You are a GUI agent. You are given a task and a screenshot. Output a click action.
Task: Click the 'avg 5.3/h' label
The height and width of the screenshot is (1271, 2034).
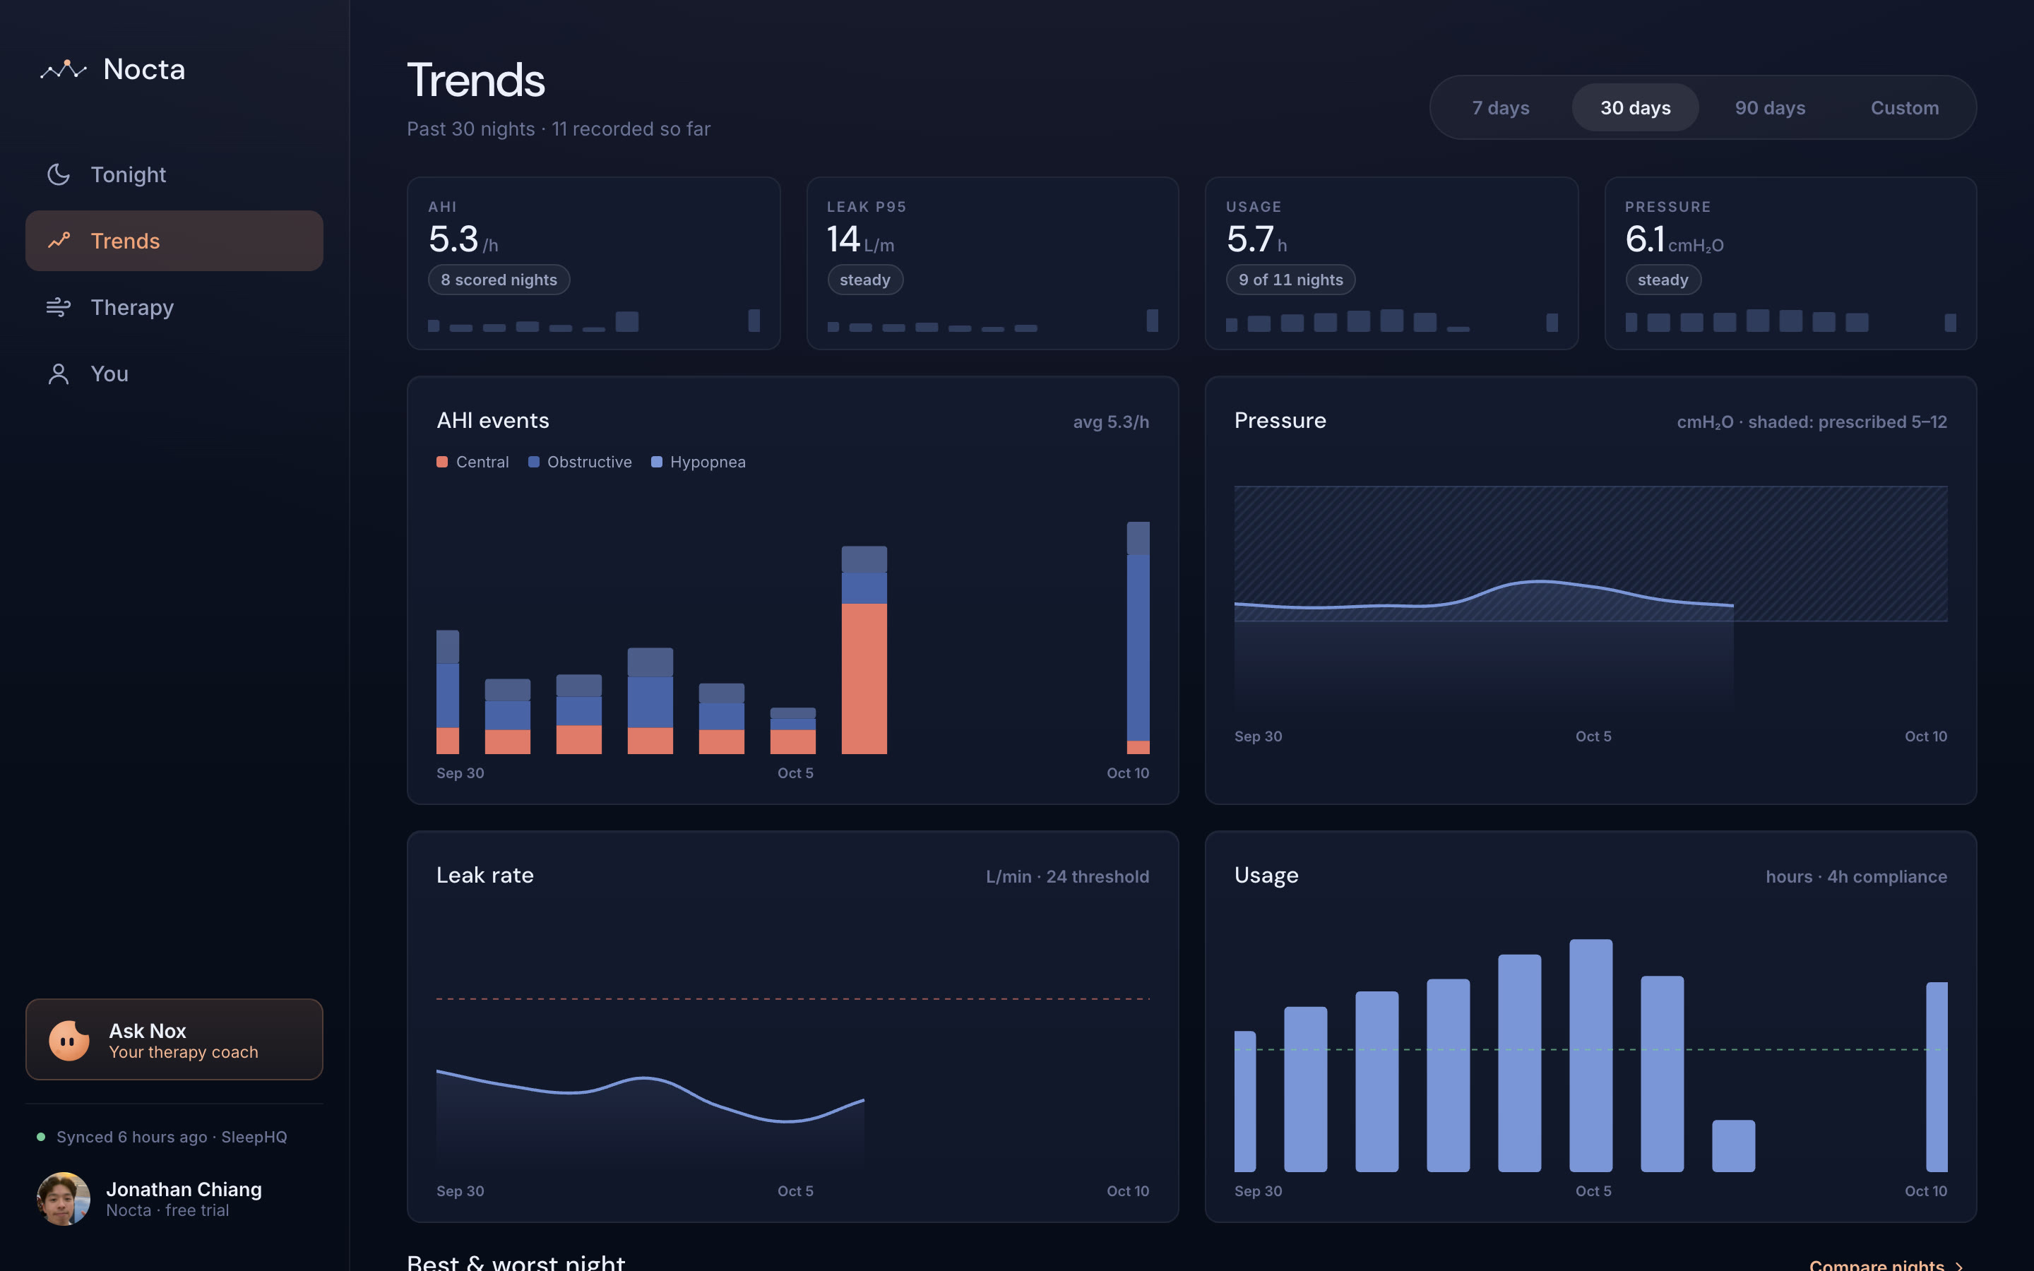[x=1110, y=422]
